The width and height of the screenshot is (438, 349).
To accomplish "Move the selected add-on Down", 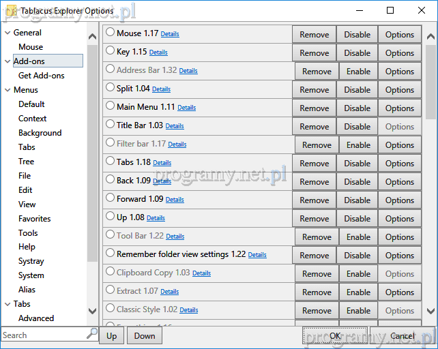I will point(145,335).
